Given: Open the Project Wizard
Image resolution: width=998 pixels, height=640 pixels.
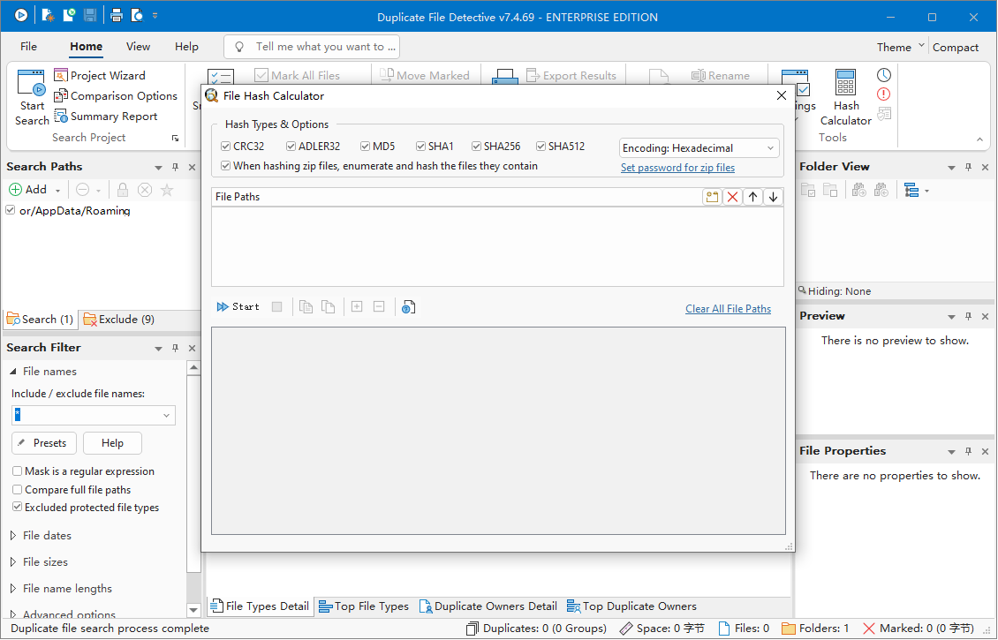Looking at the screenshot, I should pyautogui.click(x=99, y=75).
